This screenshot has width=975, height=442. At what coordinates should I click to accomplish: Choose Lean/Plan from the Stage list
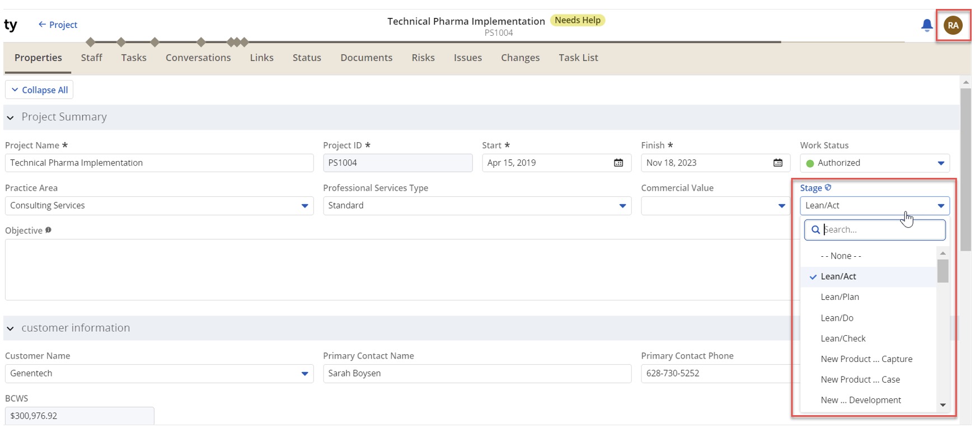pyautogui.click(x=868, y=297)
